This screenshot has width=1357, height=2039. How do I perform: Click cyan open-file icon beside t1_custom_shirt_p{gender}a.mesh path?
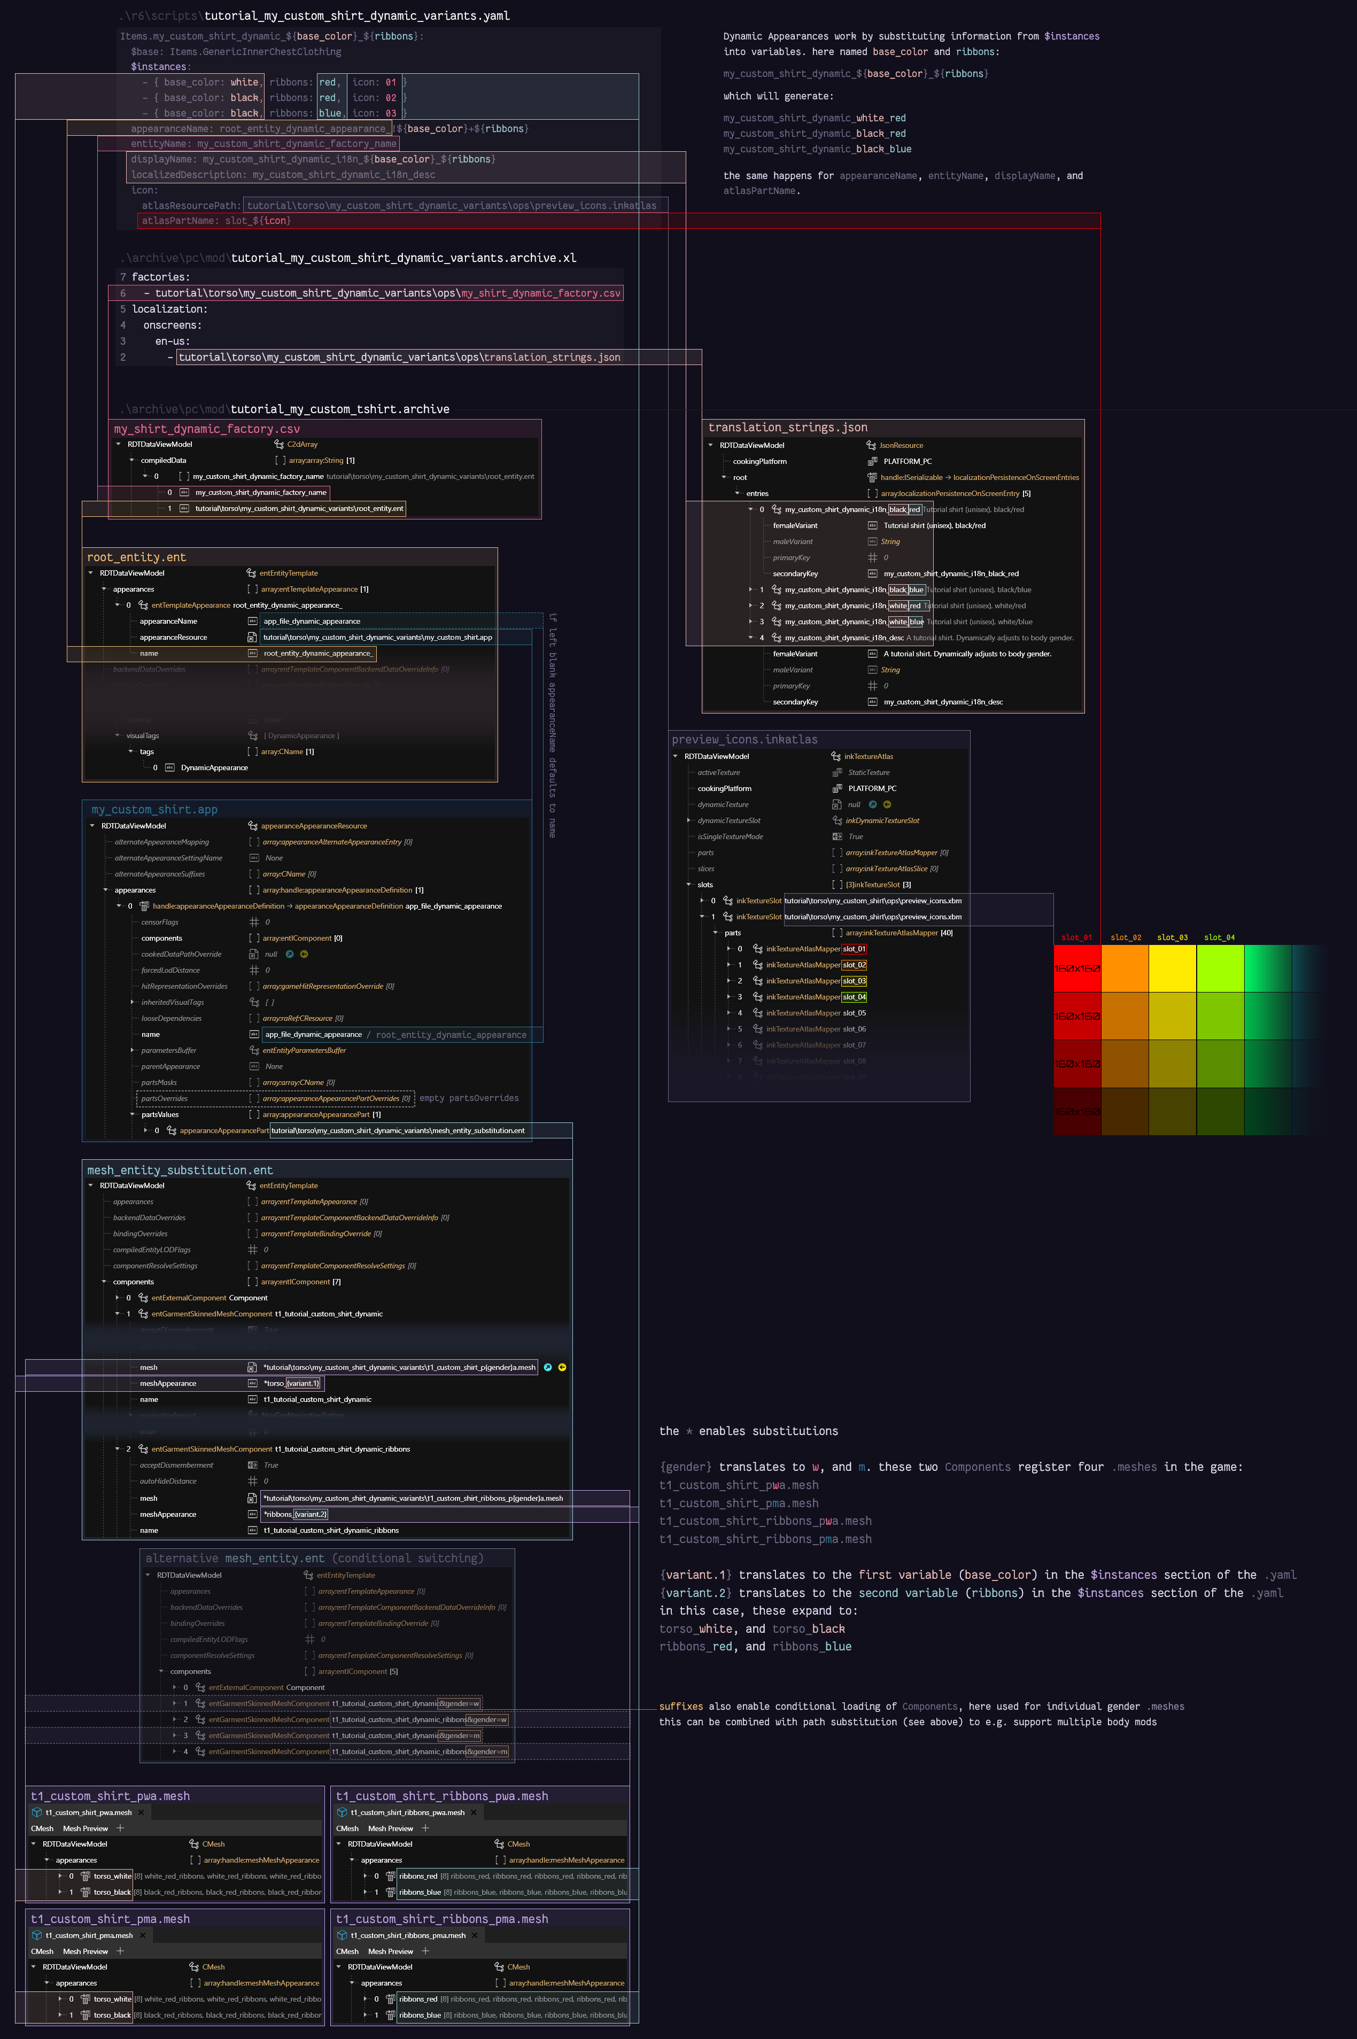pyautogui.click(x=548, y=1367)
